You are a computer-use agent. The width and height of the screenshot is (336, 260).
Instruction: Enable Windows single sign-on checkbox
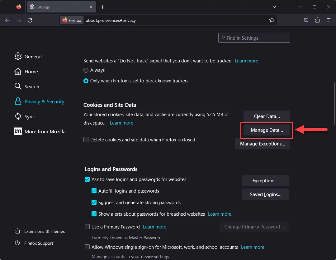click(x=87, y=247)
